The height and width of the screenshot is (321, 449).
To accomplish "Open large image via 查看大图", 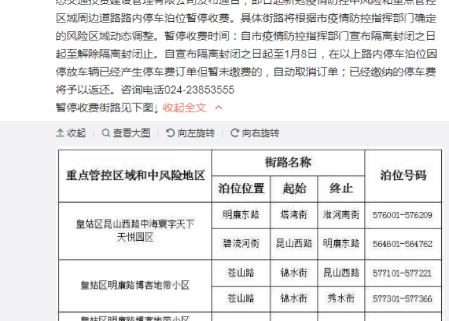I will pyautogui.click(x=131, y=133).
